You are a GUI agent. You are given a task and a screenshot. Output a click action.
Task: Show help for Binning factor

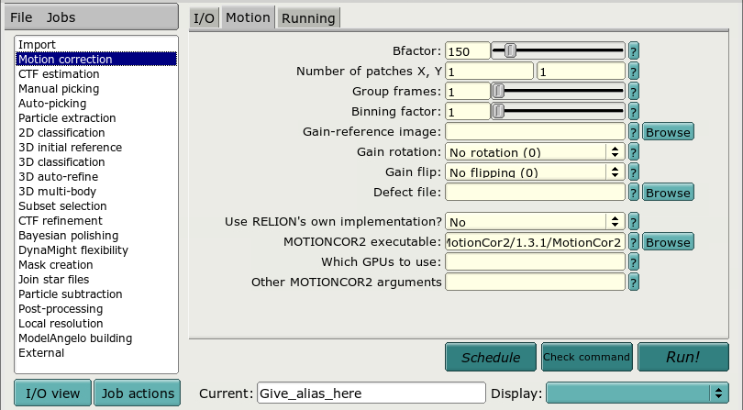click(x=634, y=111)
